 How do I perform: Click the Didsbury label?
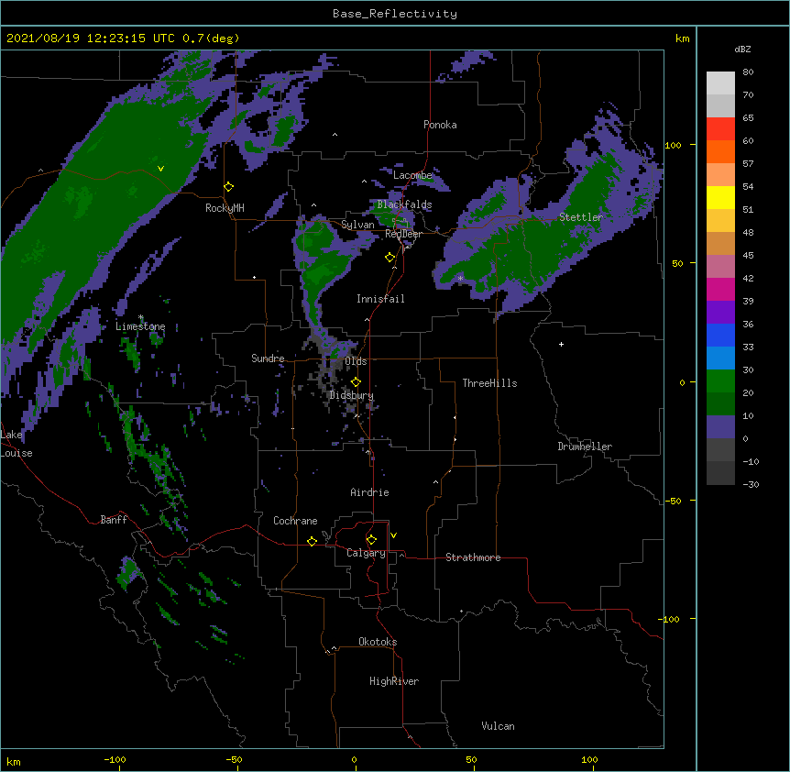click(x=351, y=395)
